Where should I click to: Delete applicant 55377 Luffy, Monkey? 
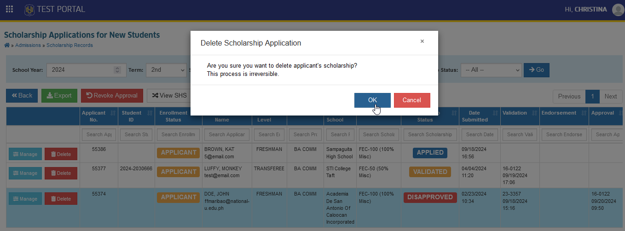click(61, 173)
